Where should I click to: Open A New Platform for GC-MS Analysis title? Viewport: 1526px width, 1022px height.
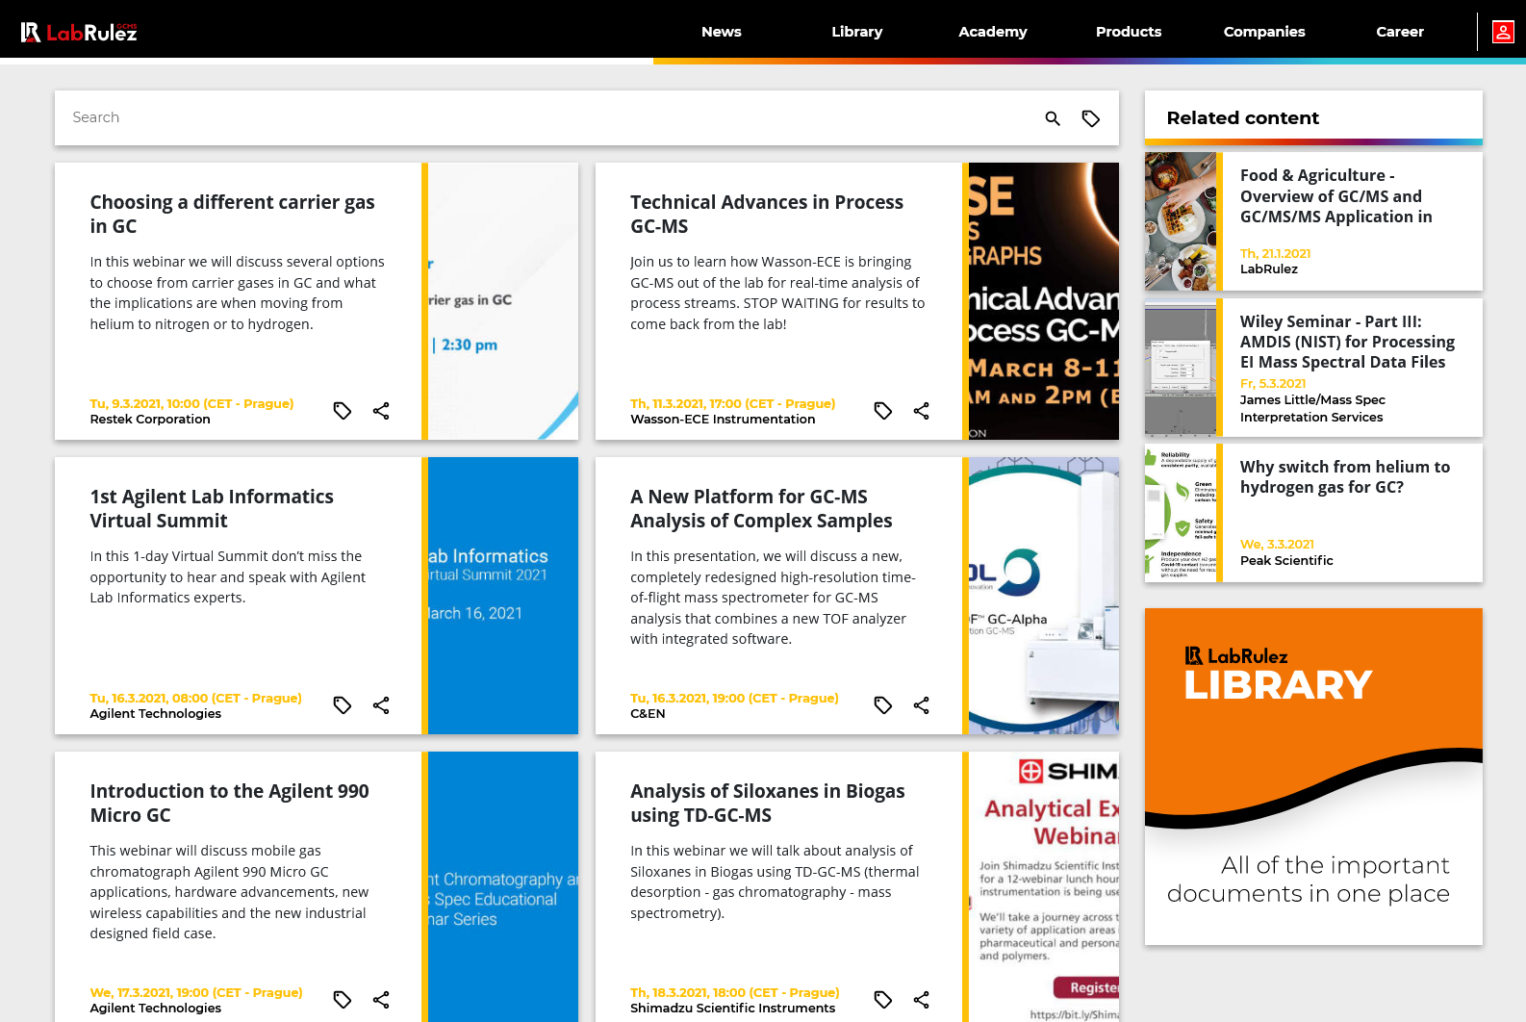(761, 508)
